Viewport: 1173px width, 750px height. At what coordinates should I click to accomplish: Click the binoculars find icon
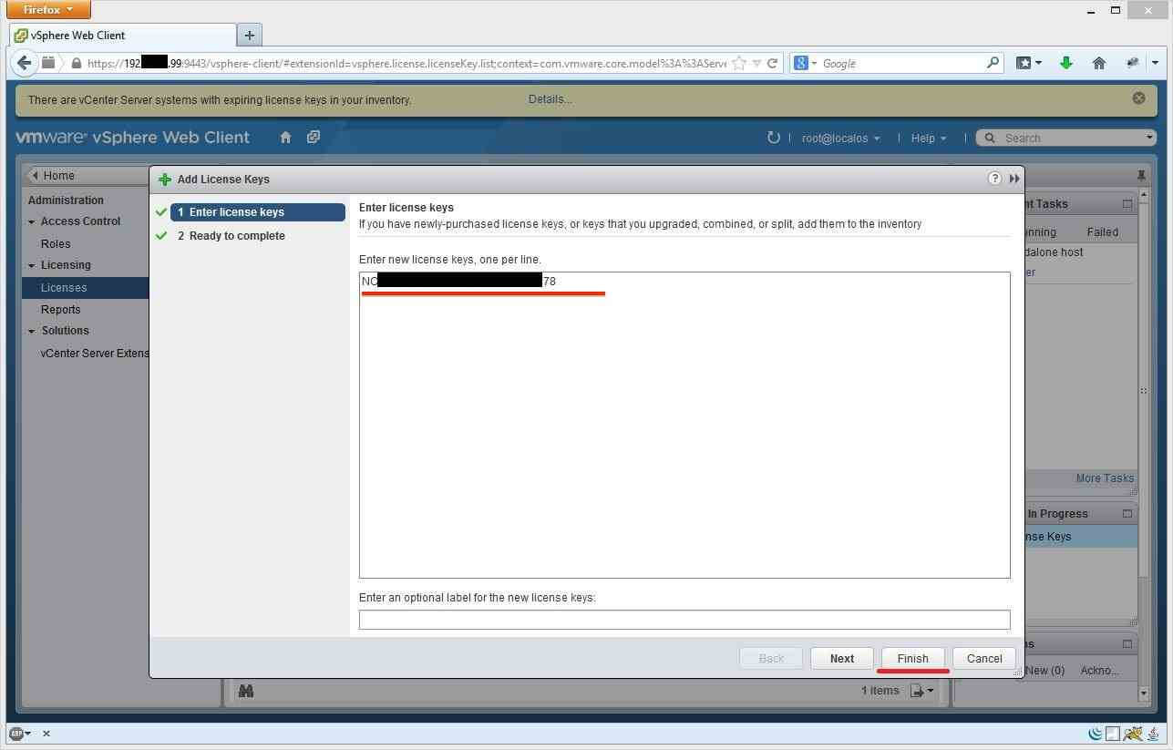tap(245, 691)
